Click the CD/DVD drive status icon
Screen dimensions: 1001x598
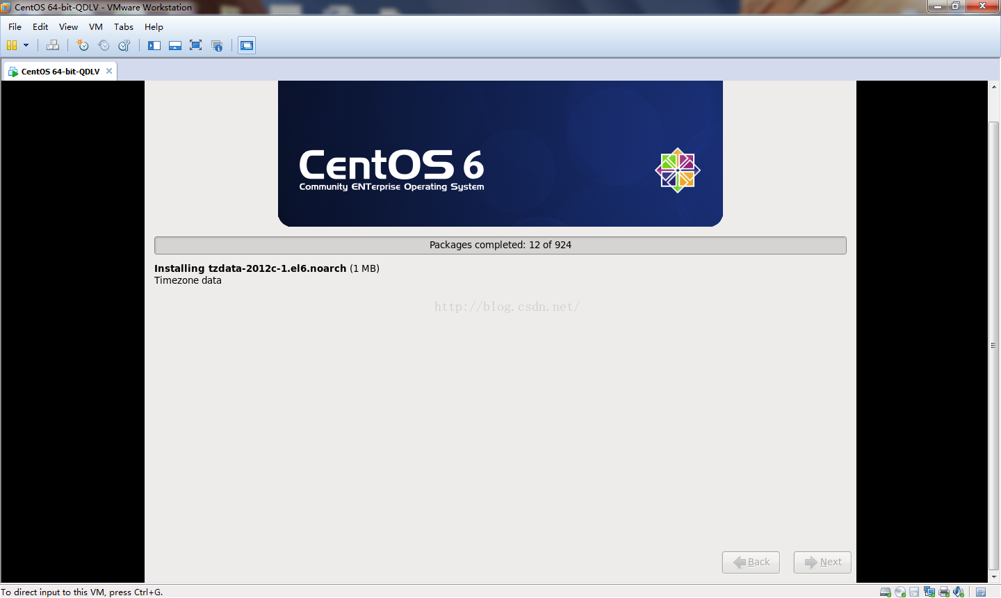point(900,592)
